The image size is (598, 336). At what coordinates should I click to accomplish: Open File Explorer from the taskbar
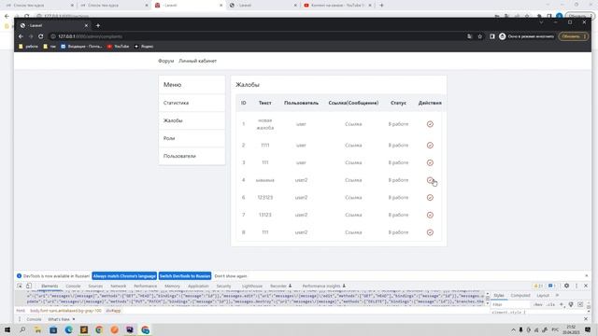[37, 329]
